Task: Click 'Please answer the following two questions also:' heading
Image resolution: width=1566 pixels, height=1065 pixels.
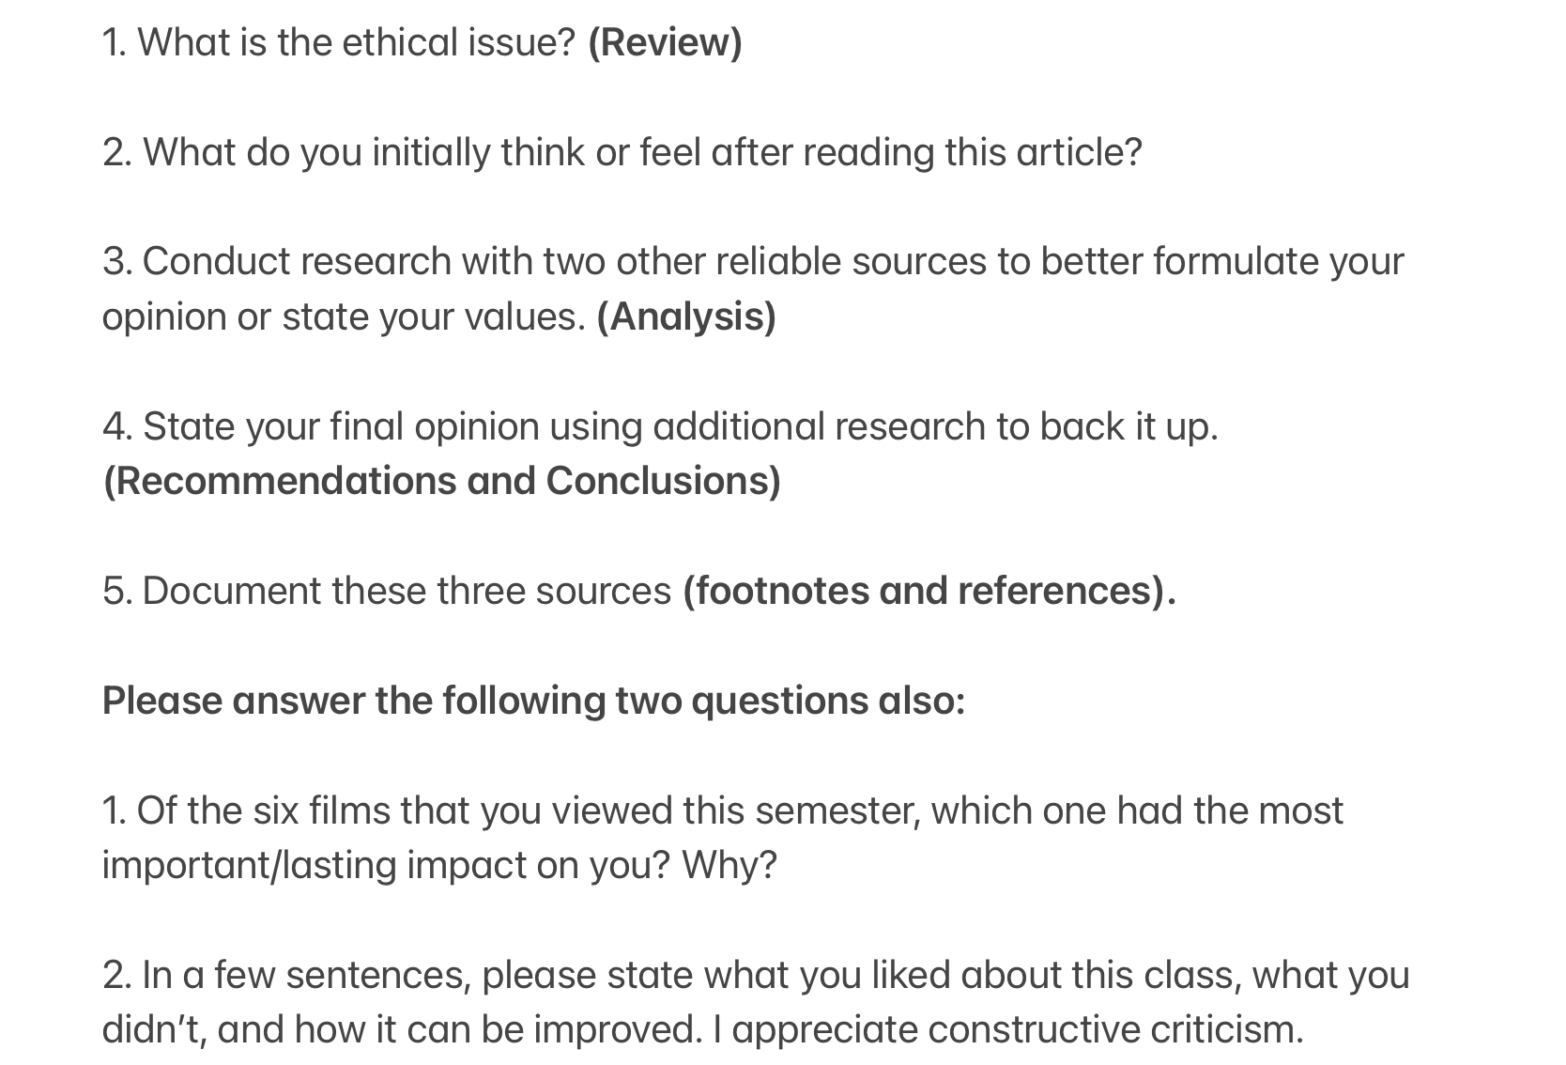Action: coord(532,701)
